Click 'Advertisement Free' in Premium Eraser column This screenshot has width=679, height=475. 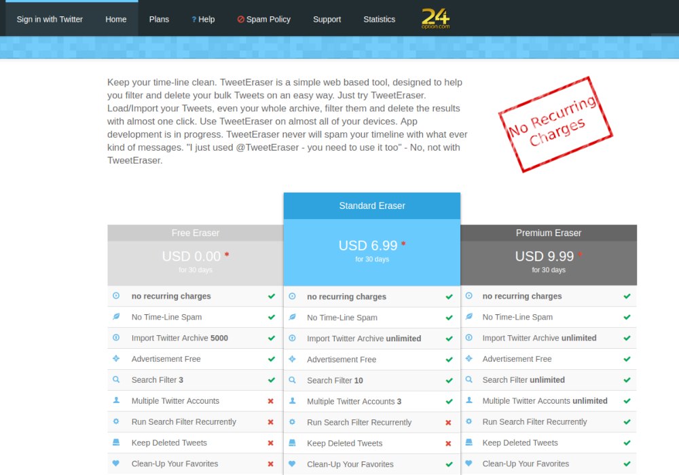[x=517, y=359]
